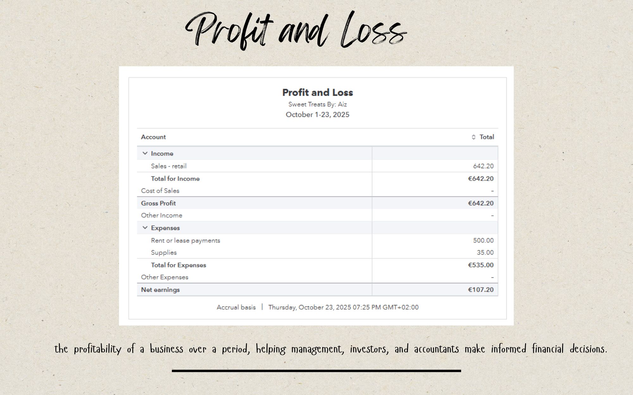Click the Cost of Sales row
This screenshot has height=395, width=633.
point(160,191)
